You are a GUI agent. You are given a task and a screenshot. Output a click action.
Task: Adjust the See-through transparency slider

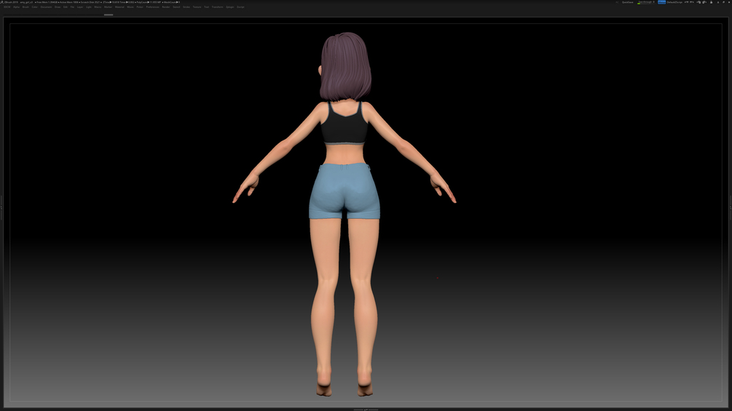tap(646, 2)
